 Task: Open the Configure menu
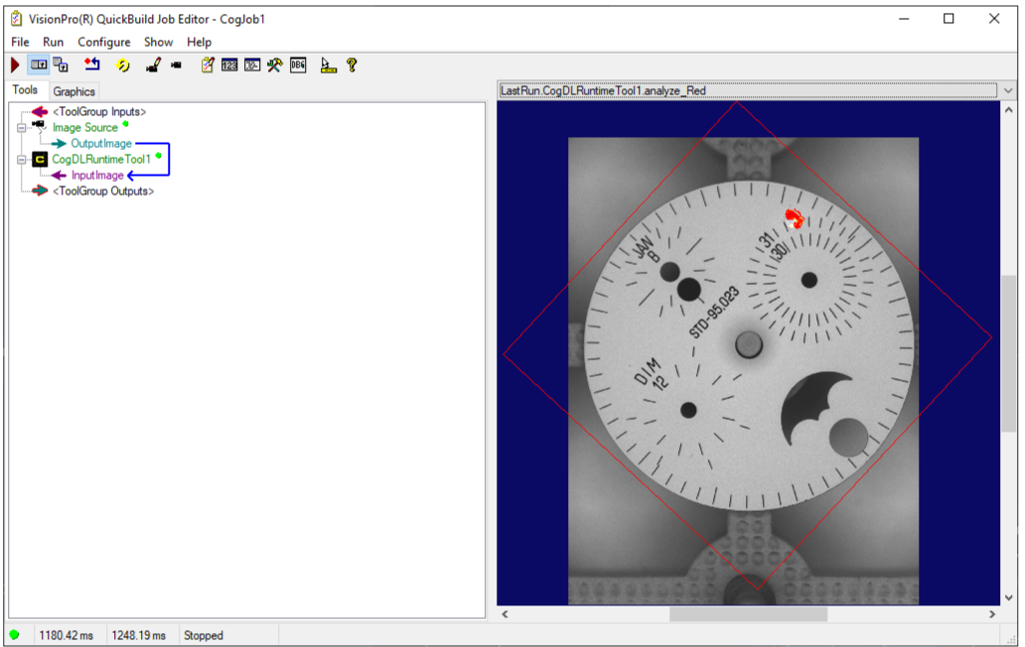(x=104, y=42)
